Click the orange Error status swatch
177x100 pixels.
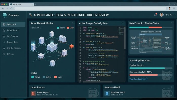tap(55, 77)
